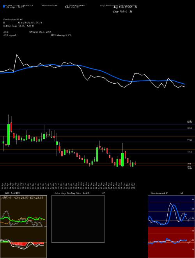The width and height of the screenshot is (195, 258).
Task: Click the 80.96 price level label
Action: coord(190,128)
